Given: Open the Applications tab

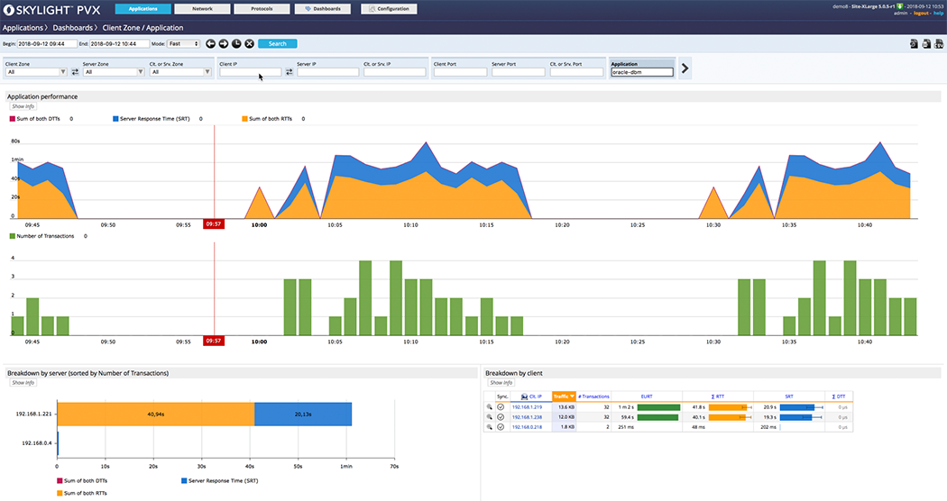Looking at the screenshot, I should [x=143, y=9].
